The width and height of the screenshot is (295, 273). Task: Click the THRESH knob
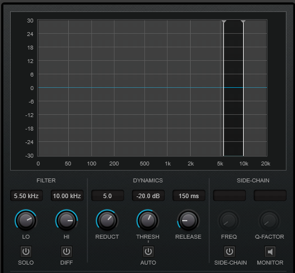(x=148, y=221)
